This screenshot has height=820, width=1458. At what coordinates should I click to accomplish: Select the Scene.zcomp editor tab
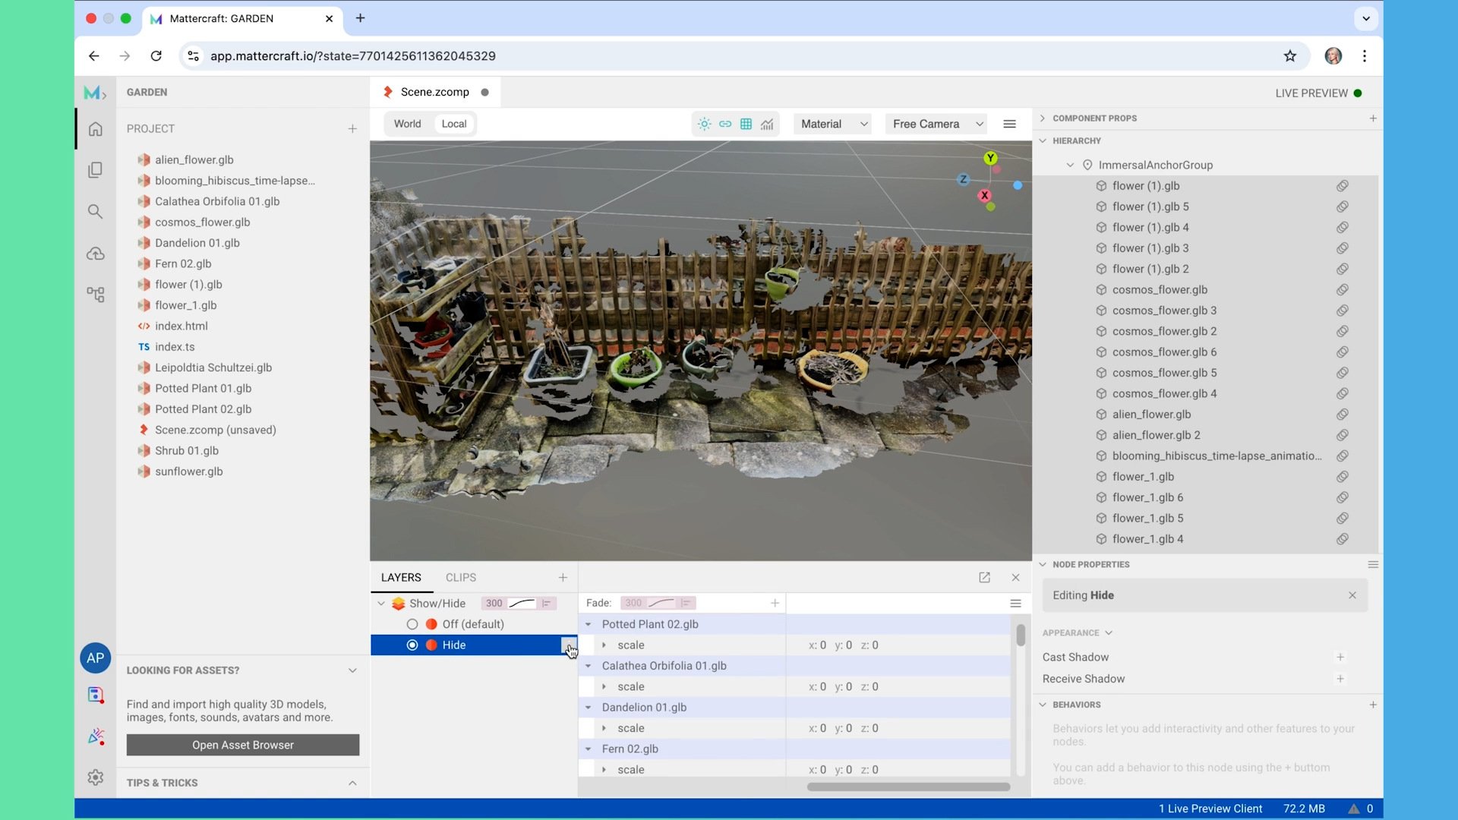[435, 93]
